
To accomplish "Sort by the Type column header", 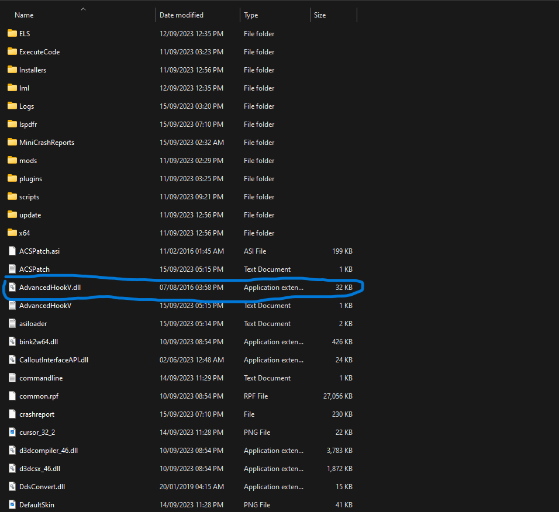I will 251,15.
